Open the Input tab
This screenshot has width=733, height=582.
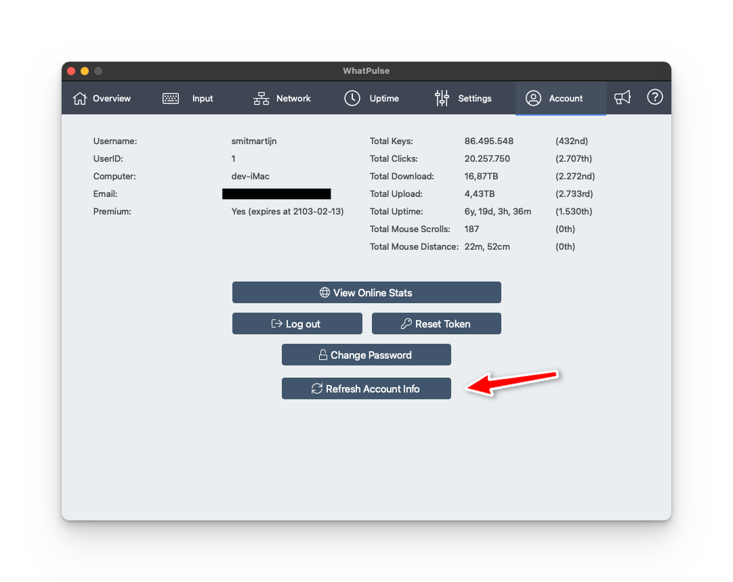(x=203, y=99)
